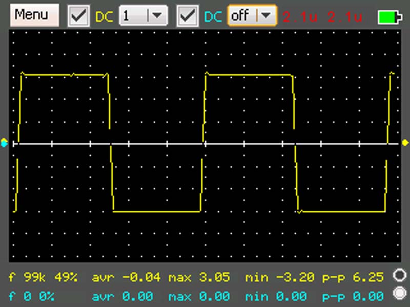Toggle the yellow channel 1 checkbox
Image resolution: width=410 pixels, height=307 pixels.
(79, 16)
